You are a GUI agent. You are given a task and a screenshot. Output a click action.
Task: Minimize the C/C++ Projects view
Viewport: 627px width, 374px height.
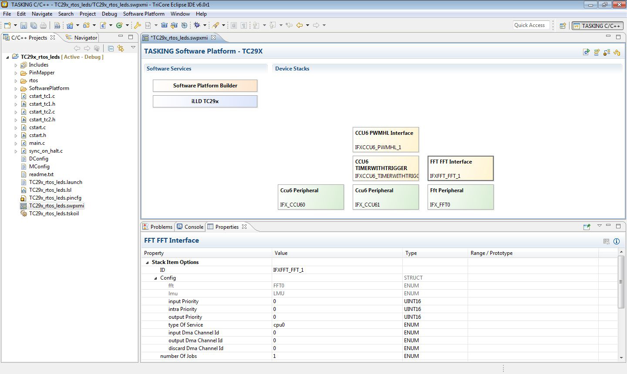[x=121, y=37]
